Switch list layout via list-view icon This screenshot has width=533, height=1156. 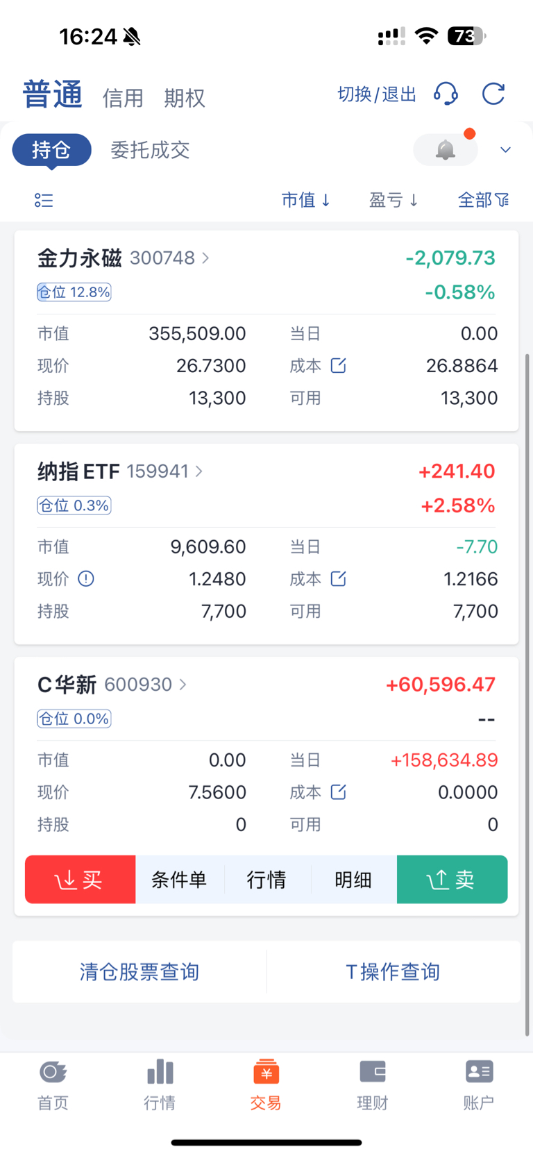(x=44, y=201)
